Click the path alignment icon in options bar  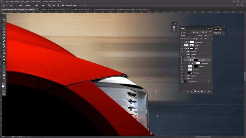[54, 5]
